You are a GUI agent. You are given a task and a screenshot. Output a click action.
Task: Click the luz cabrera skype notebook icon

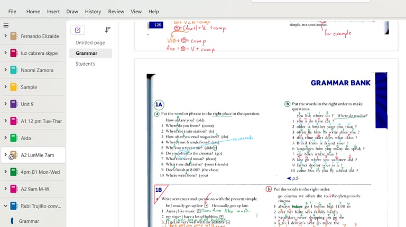[x=14, y=53]
